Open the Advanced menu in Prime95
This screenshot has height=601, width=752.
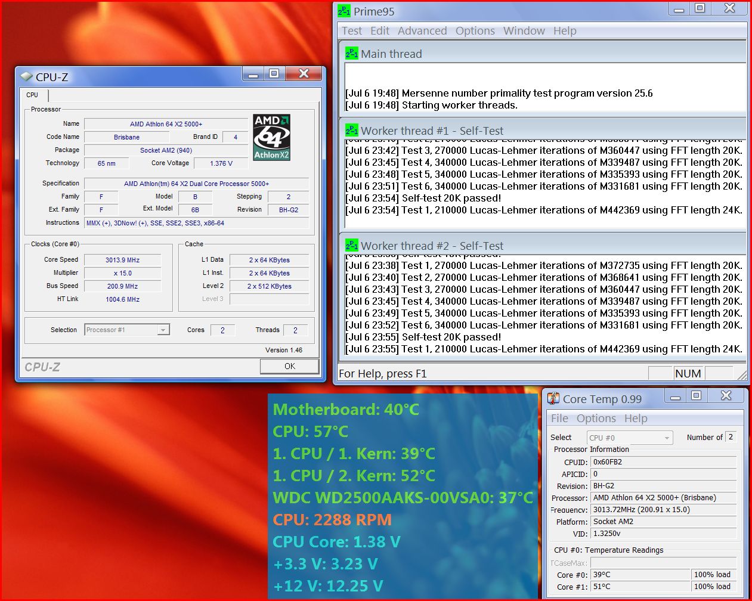tap(422, 31)
